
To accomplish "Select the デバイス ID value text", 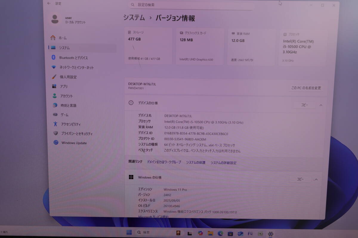I will [196, 134].
